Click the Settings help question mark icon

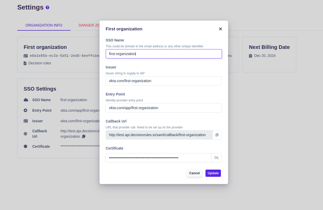pyautogui.click(x=48, y=7)
